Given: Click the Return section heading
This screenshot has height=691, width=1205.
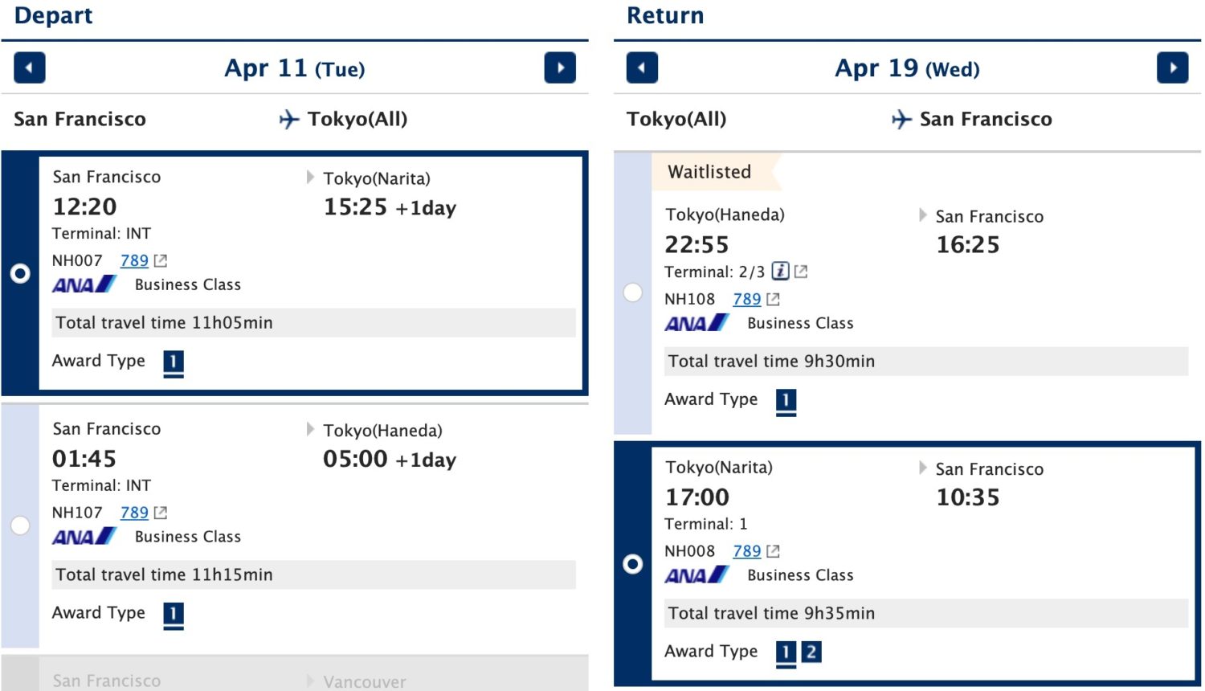Looking at the screenshot, I should 667,14.
